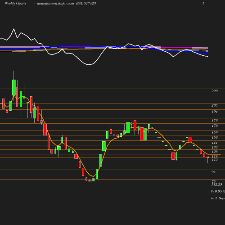Click the last red candle with long lower wick
The image size is (225, 225).
click(207, 160)
